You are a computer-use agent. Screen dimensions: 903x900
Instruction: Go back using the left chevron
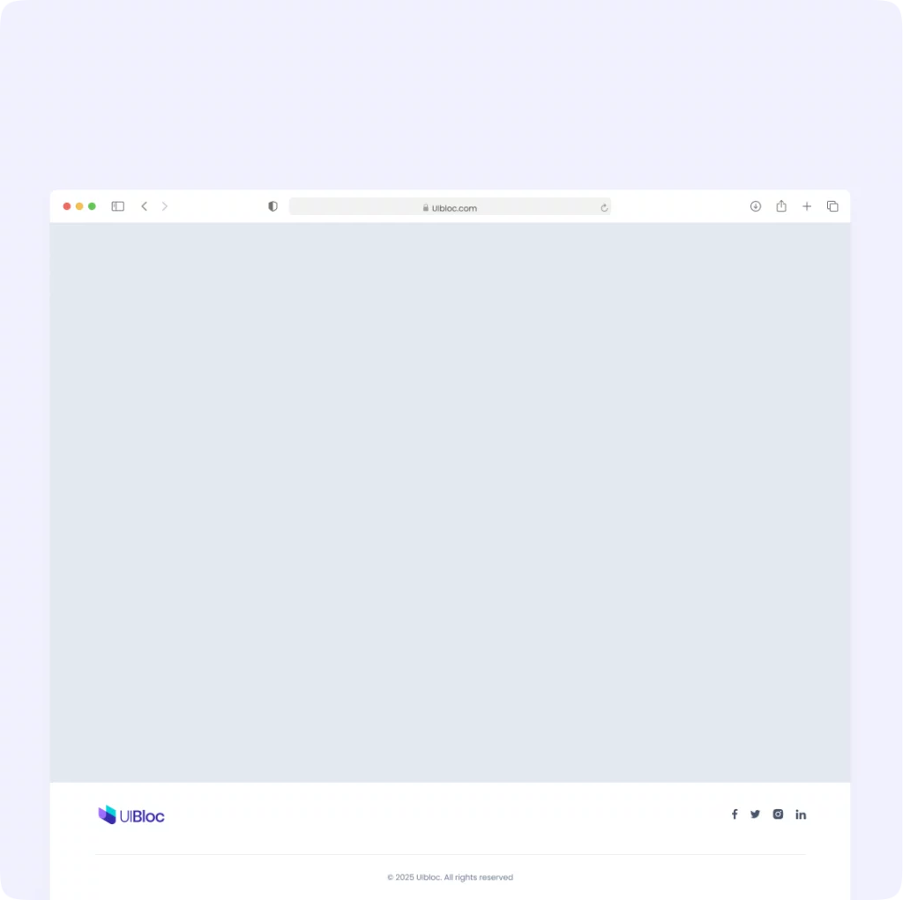(144, 206)
